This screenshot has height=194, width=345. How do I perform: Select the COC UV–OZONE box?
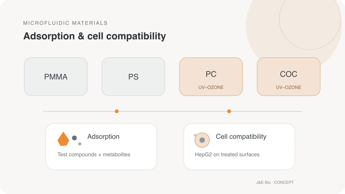tap(289, 77)
